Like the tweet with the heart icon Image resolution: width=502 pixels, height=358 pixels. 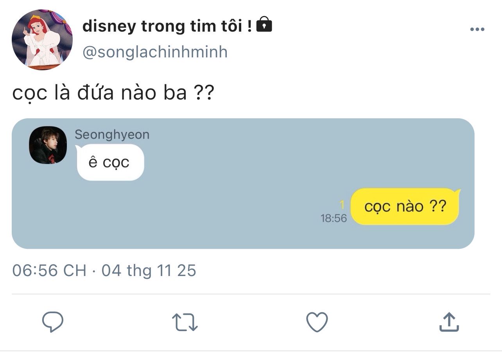[x=317, y=322]
